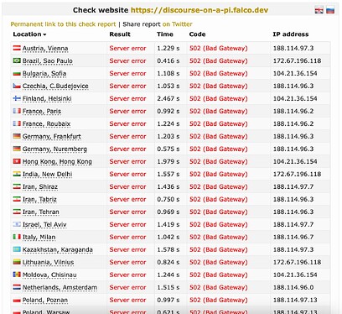342x314 pixels.
Task: Open the Lithuania, Vilnius location link
Action: coord(48,263)
